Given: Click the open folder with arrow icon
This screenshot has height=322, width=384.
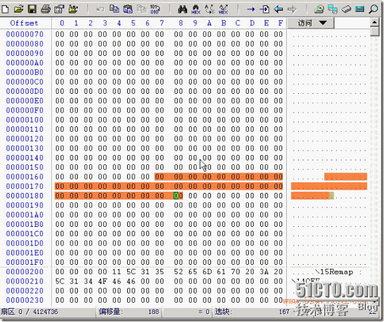Looking at the screenshot, I should [x=73, y=9].
